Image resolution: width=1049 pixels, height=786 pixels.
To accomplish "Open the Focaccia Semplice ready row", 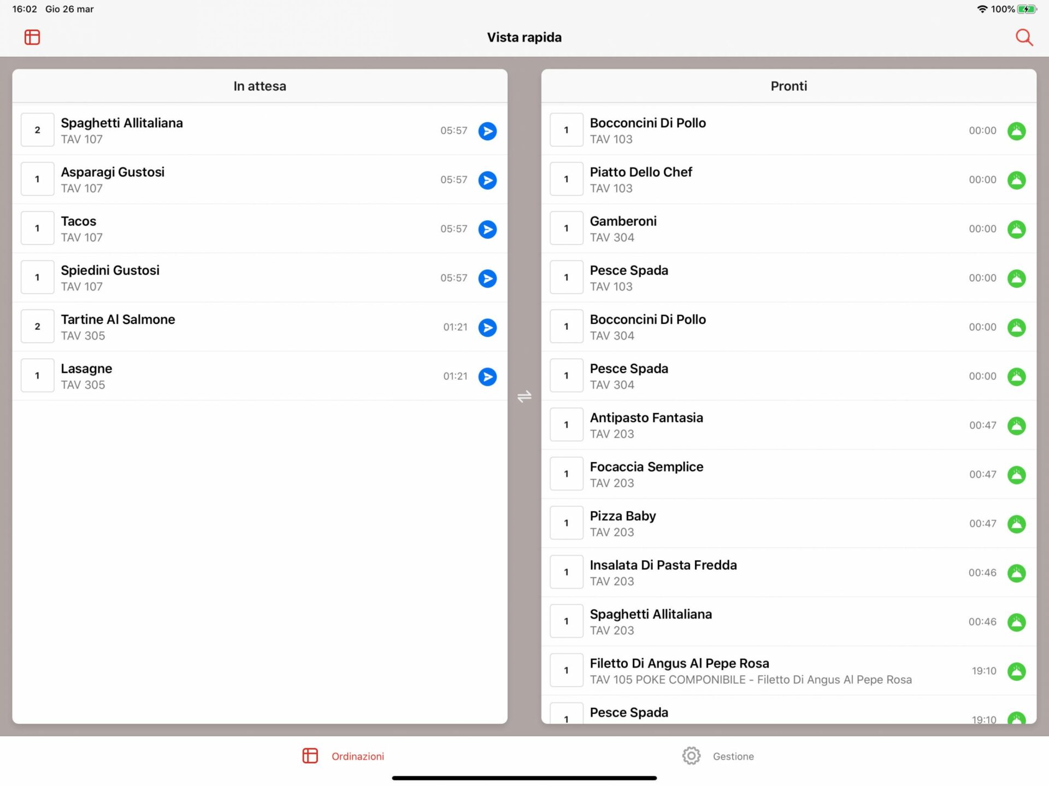I will (788, 475).
